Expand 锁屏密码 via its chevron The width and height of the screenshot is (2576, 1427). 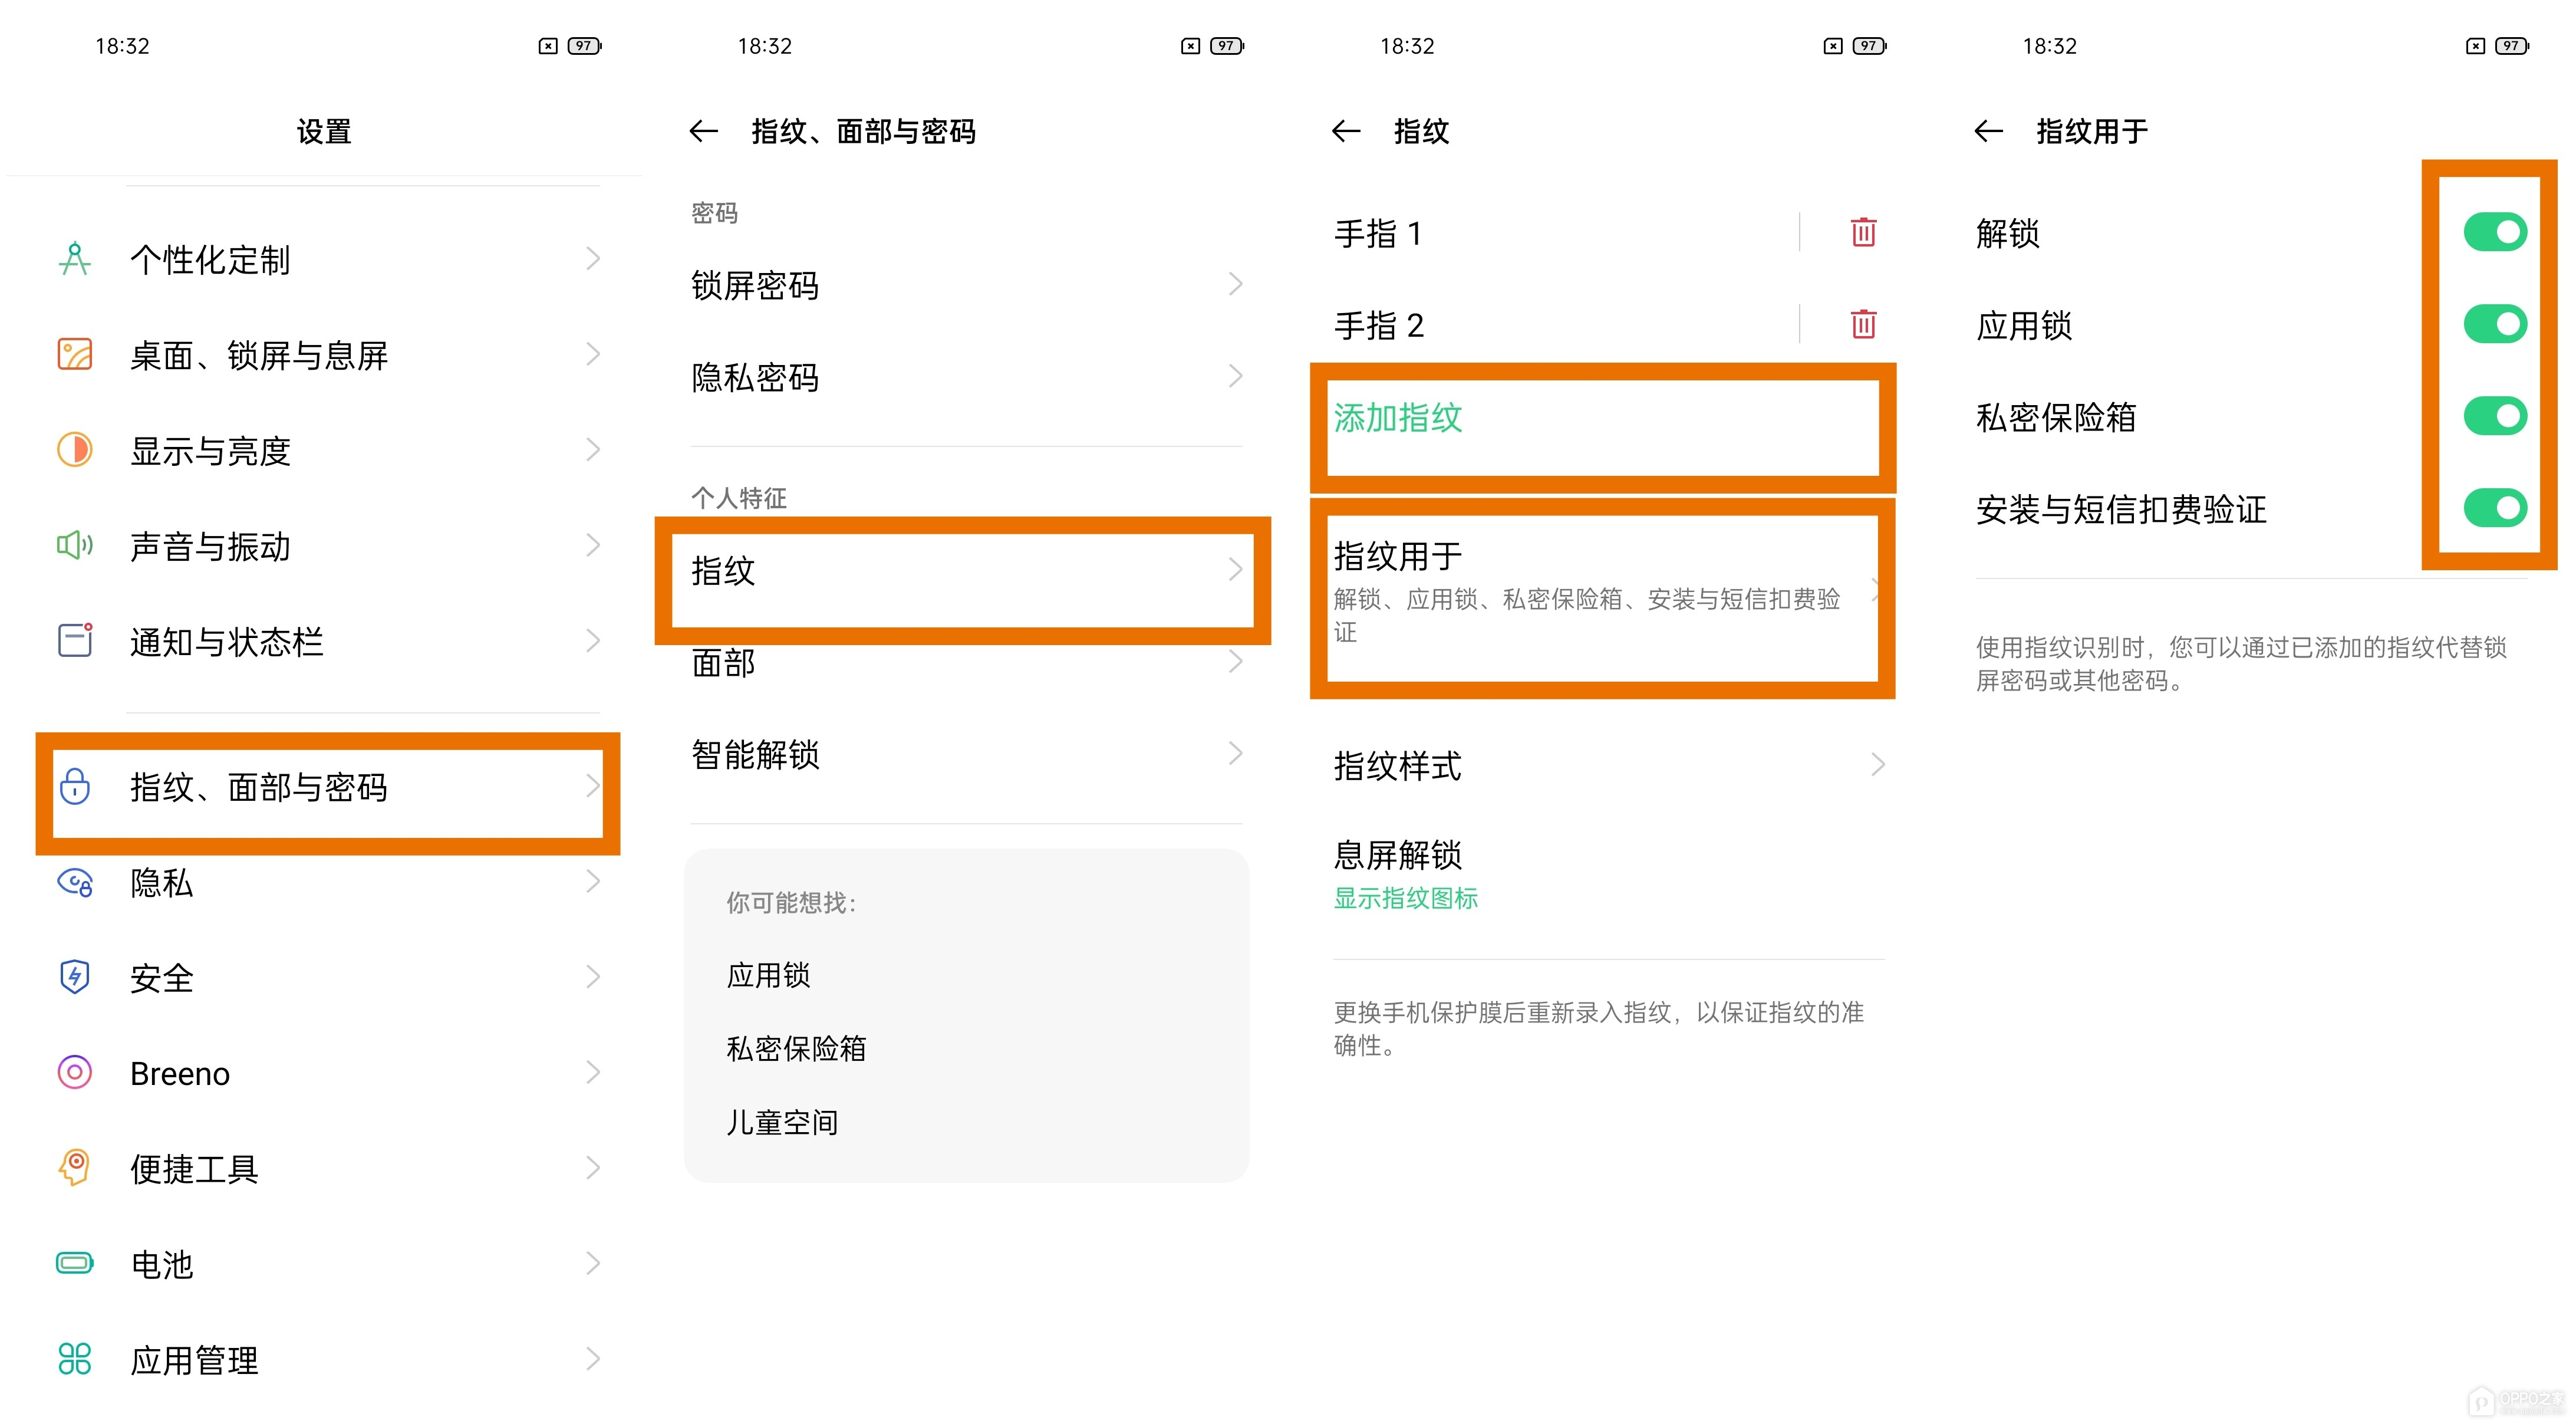pos(1236,284)
